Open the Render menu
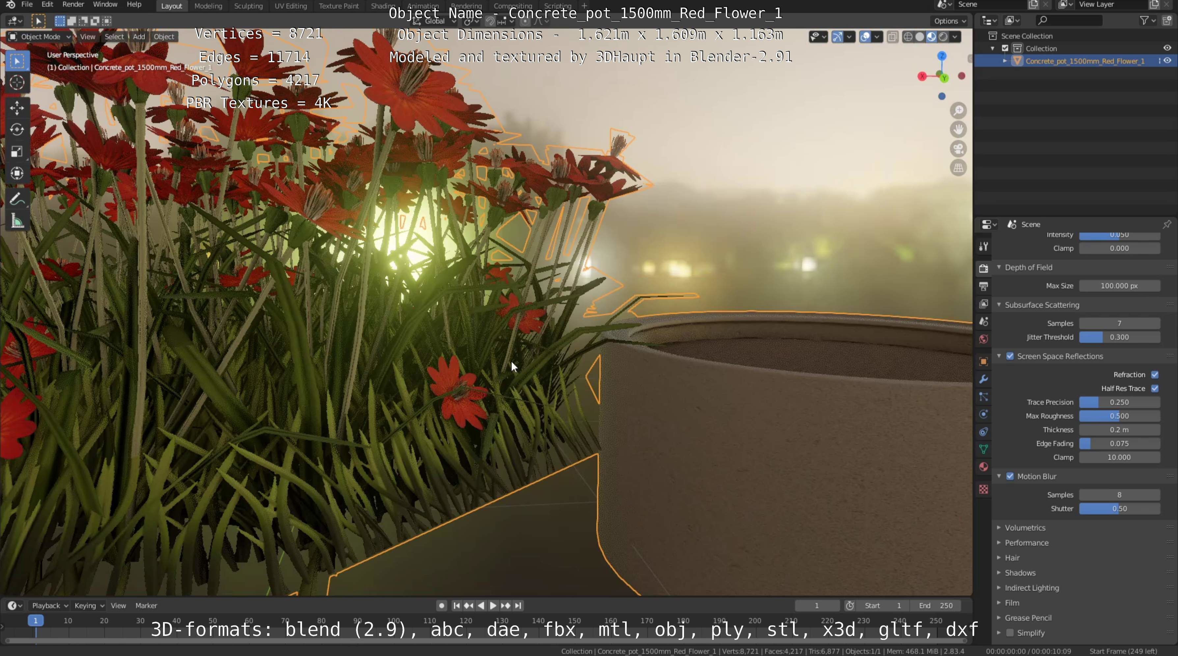Viewport: 1178px width, 656px height. (73, 5)
